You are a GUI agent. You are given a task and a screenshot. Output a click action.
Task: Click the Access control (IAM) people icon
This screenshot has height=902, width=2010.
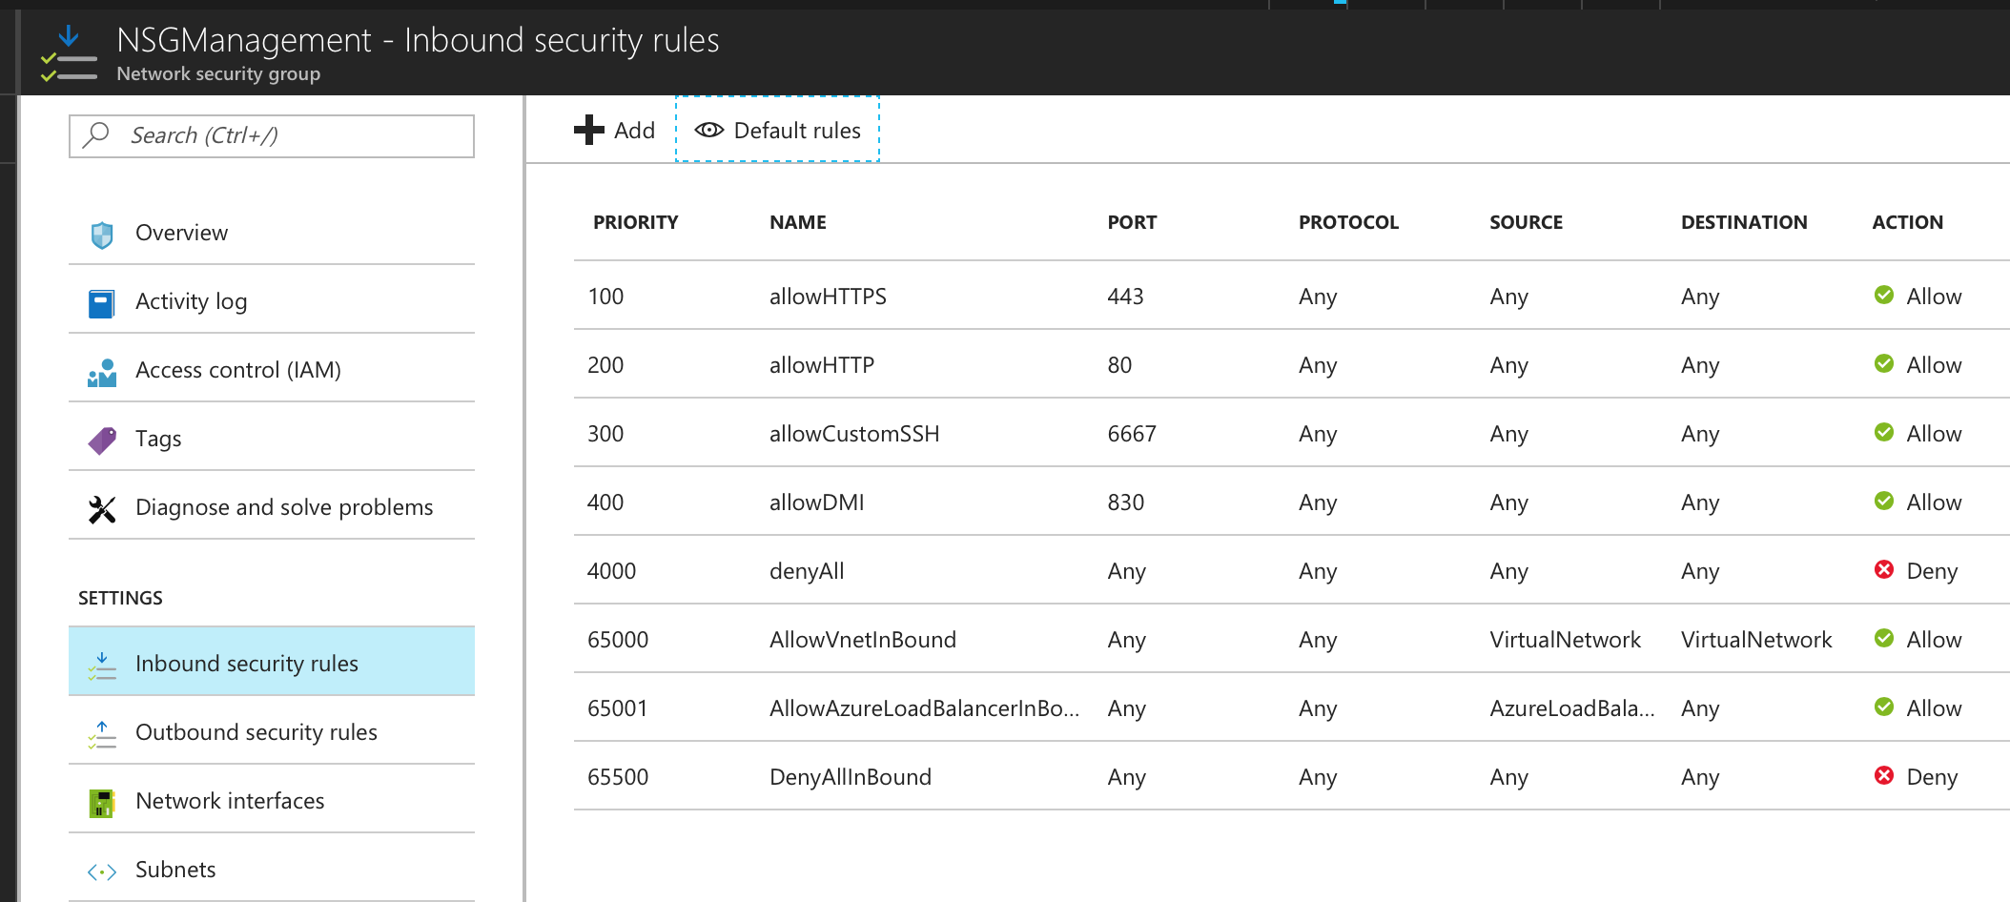click(x=102, y=370)
